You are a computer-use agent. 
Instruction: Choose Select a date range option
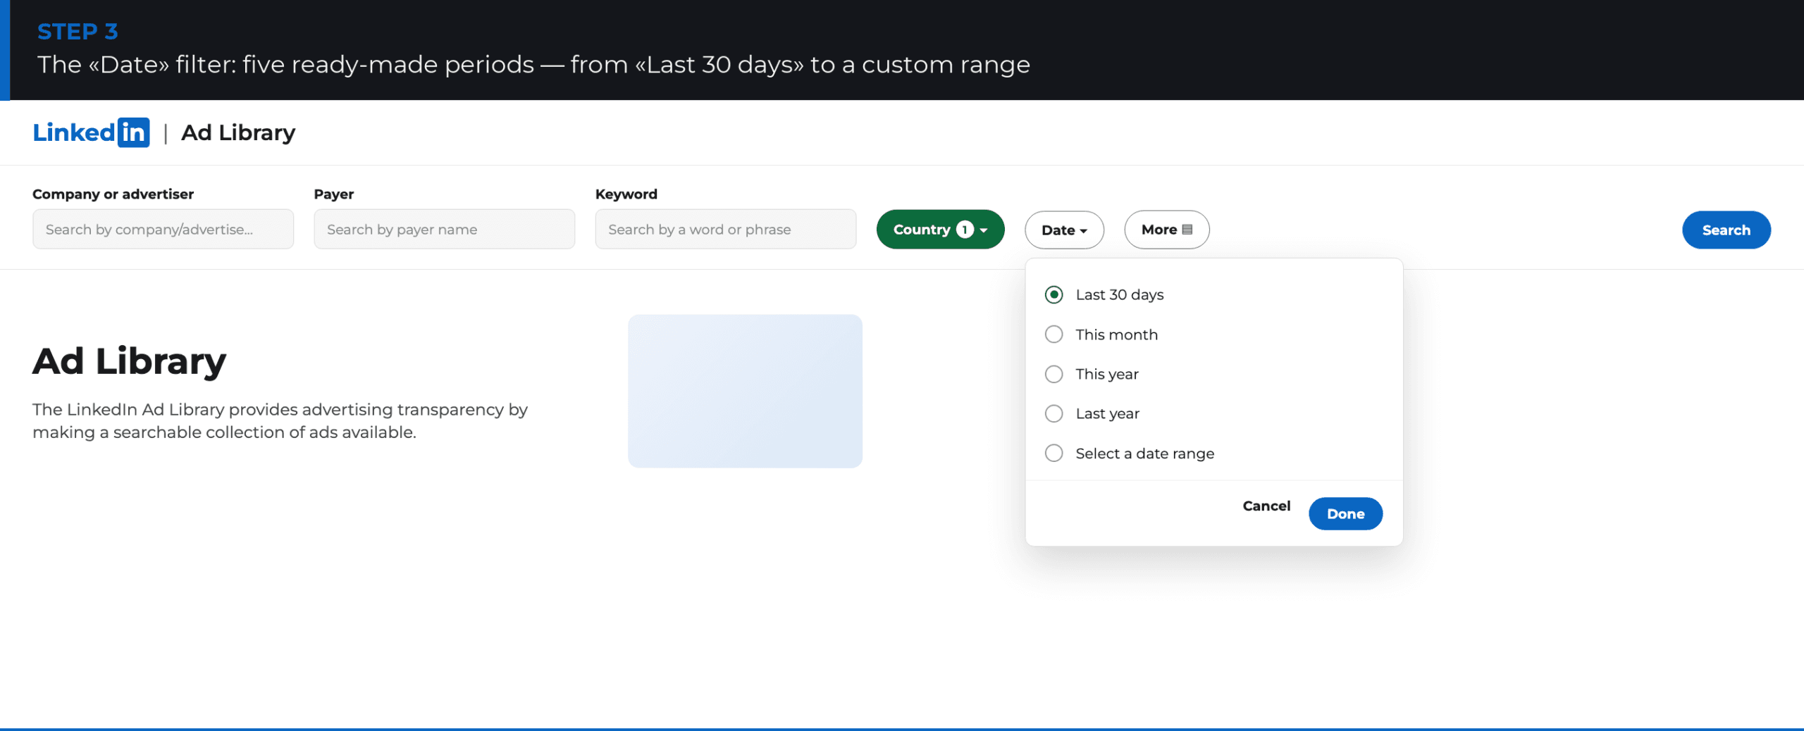coord(1054,454)
